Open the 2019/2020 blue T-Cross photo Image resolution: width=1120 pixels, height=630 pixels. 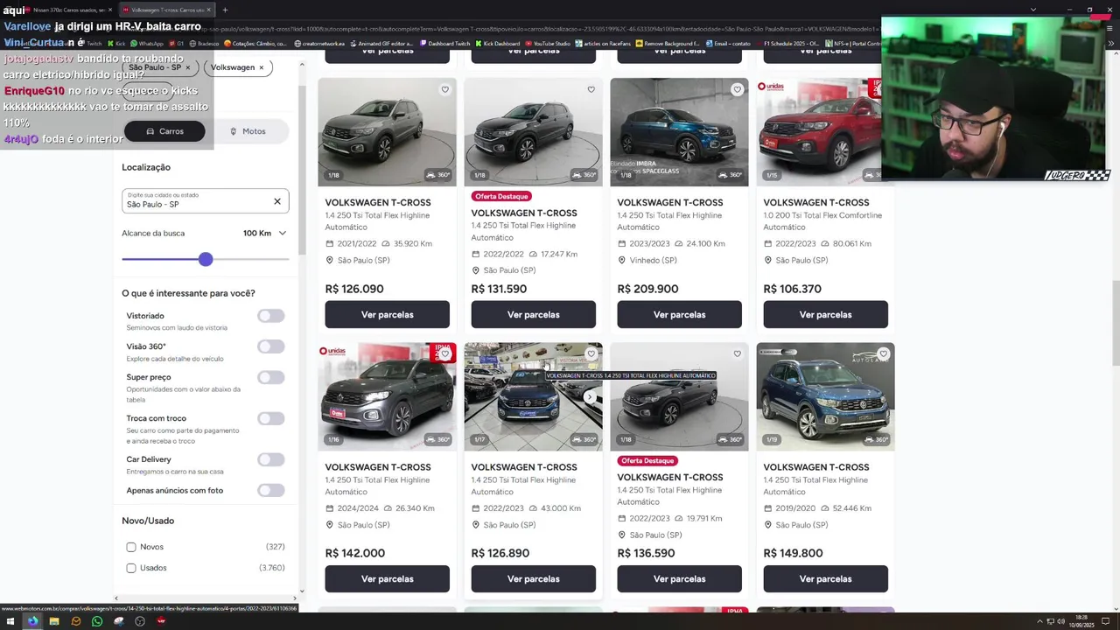[x=825, y=396]
